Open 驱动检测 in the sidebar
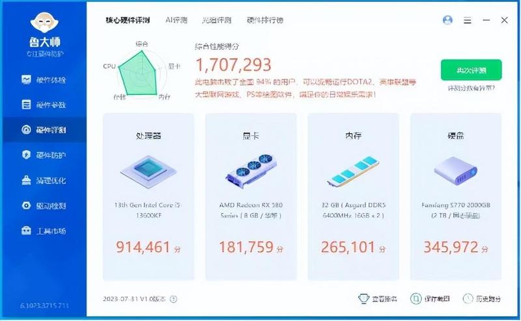521x321 pixels. pos(44,205)
